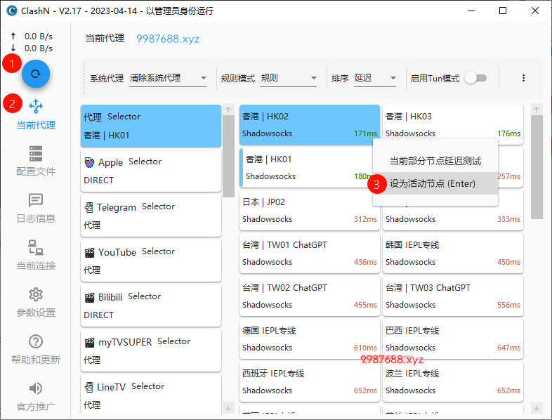Click the blue reload circular button
The height and width of the screenshot is (420, 552).
coord(36,74)
